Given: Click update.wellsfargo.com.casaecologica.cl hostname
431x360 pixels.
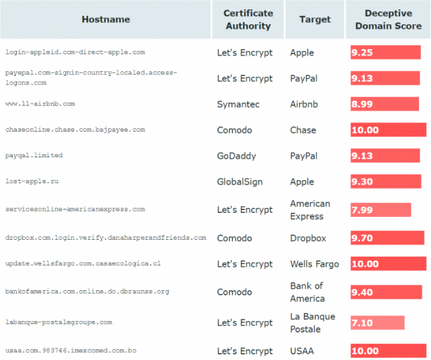Looking at the screenshot, I should pos(83,264).
